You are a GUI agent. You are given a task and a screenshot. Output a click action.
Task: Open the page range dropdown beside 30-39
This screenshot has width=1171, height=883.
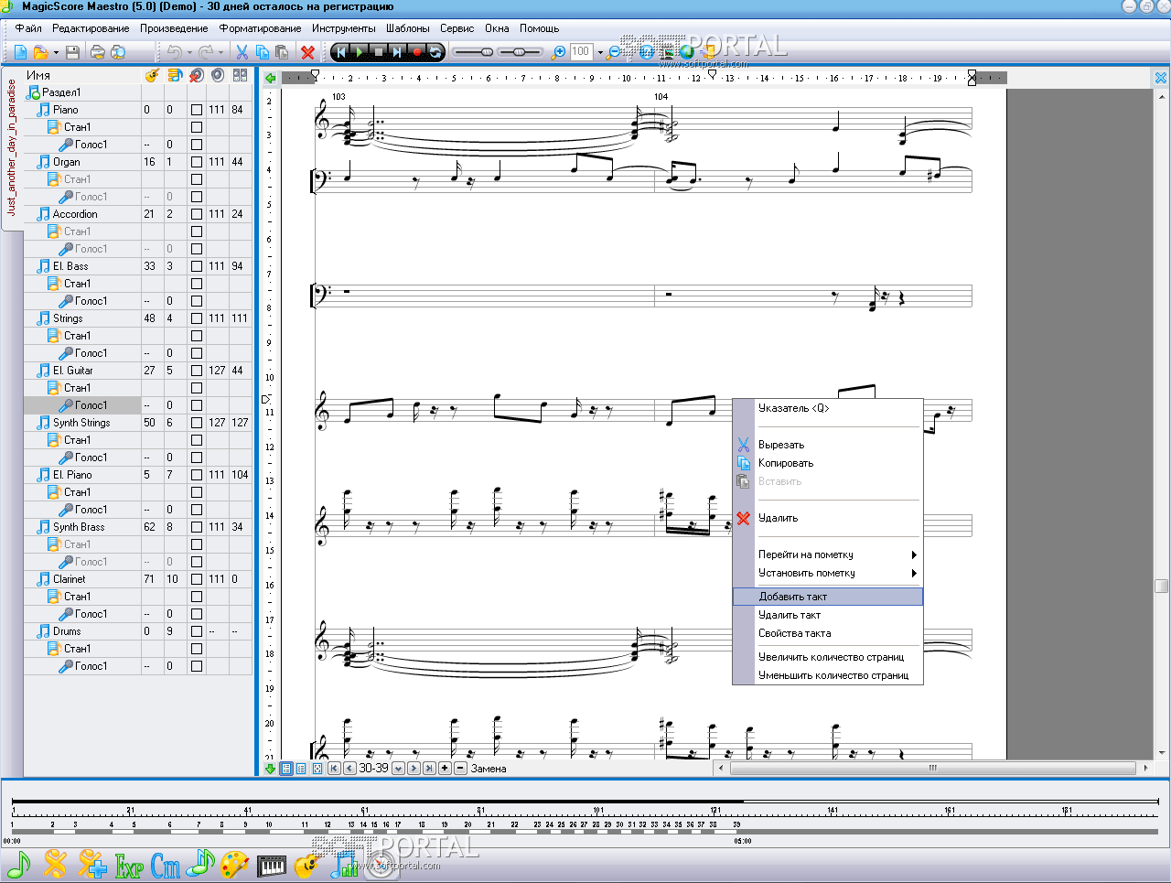(x=398, y=769)
